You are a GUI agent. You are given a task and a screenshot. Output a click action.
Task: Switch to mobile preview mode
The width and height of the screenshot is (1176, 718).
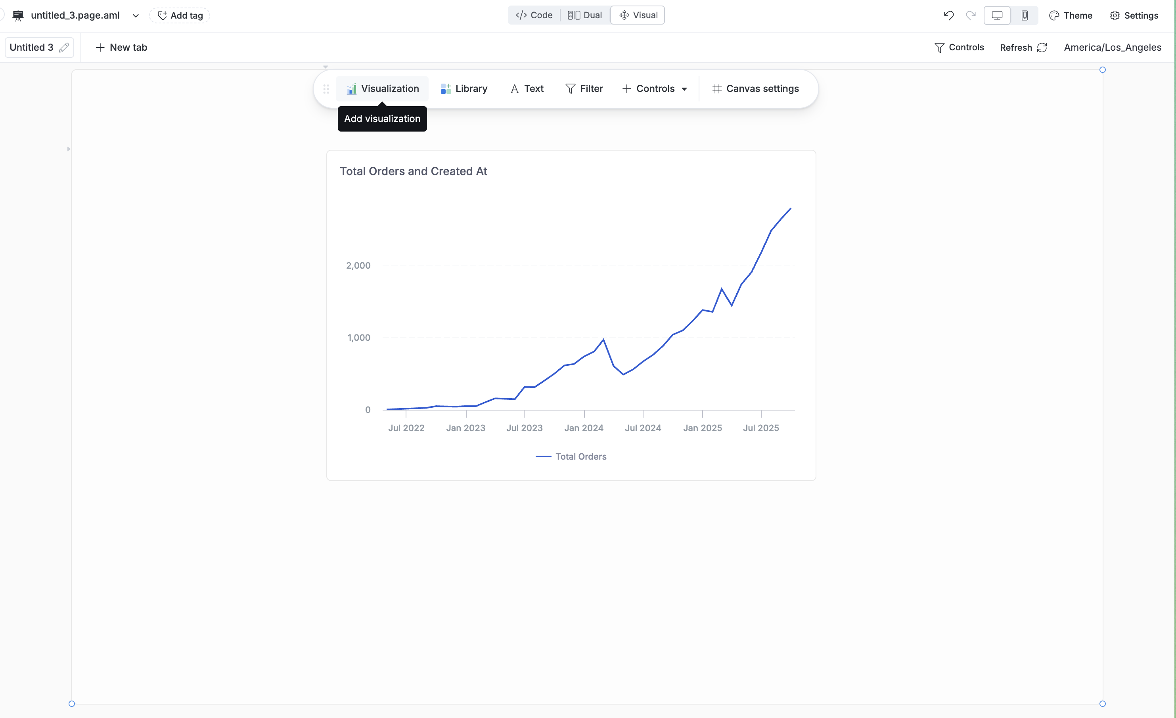point(1024,15)
